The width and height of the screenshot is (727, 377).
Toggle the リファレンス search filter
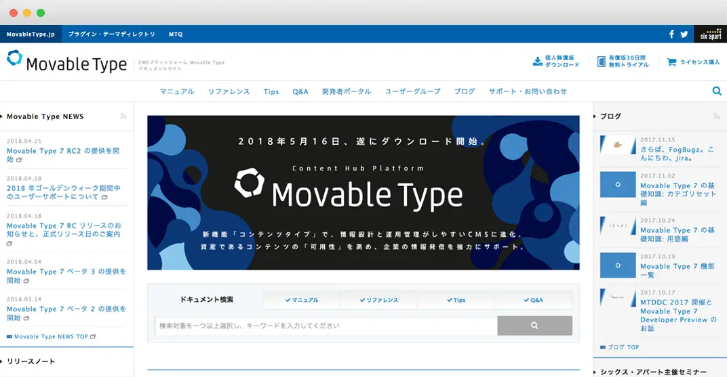click(x=379, y=300)
